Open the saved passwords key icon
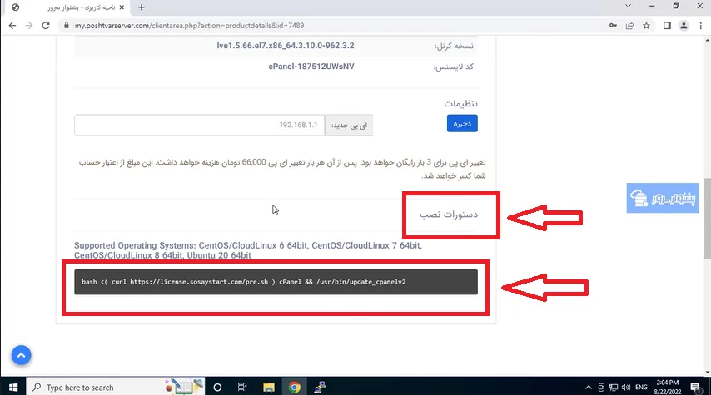This screenshot has width=711, height=395. click(613, 26)
